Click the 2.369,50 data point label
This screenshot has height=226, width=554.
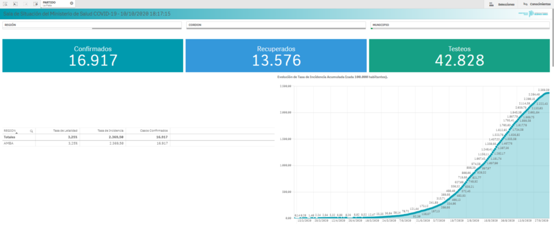544,90
